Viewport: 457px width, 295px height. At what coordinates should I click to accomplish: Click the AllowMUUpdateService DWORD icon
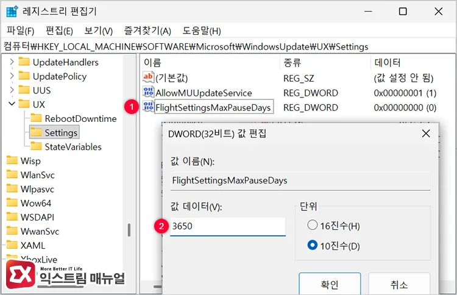tap(148, 92)
